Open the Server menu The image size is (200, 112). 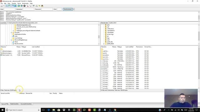click(19, 3)
